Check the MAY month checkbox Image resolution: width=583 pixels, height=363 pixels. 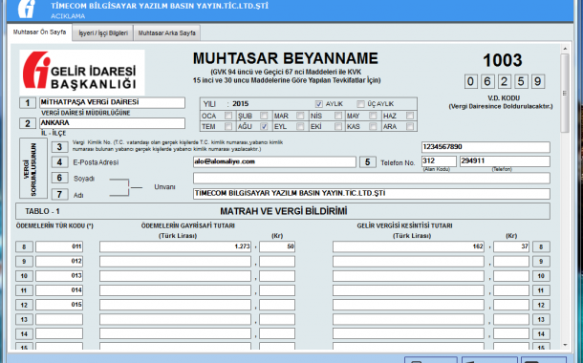[373, 116]
